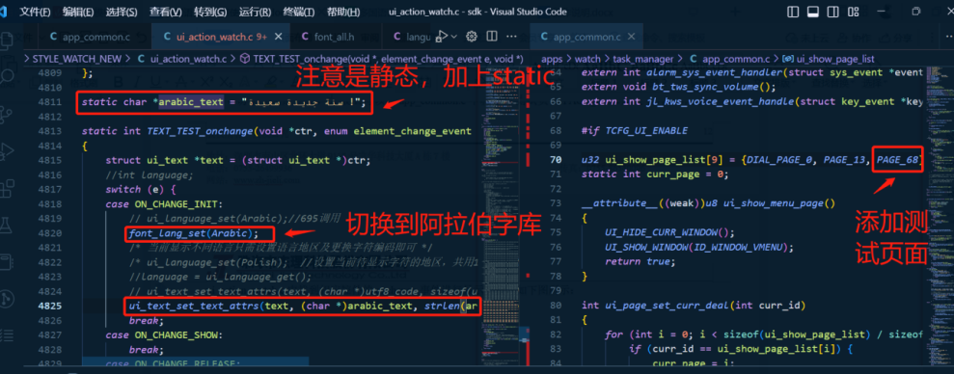Toggle the primary side bar

coord(793,12)
